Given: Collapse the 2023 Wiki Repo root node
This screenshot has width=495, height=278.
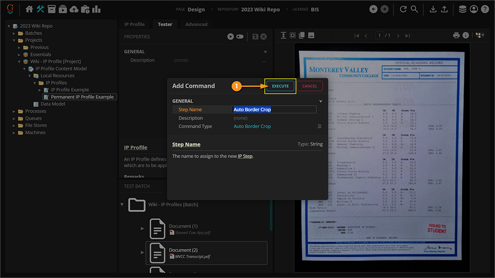Looking at the screenshot, I should pos(9,26).
